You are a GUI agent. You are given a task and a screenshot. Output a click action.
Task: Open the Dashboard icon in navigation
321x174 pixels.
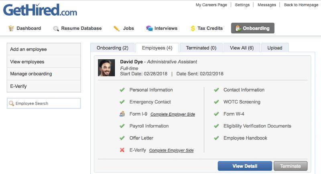pyautogui.click(x=11, y=28)
